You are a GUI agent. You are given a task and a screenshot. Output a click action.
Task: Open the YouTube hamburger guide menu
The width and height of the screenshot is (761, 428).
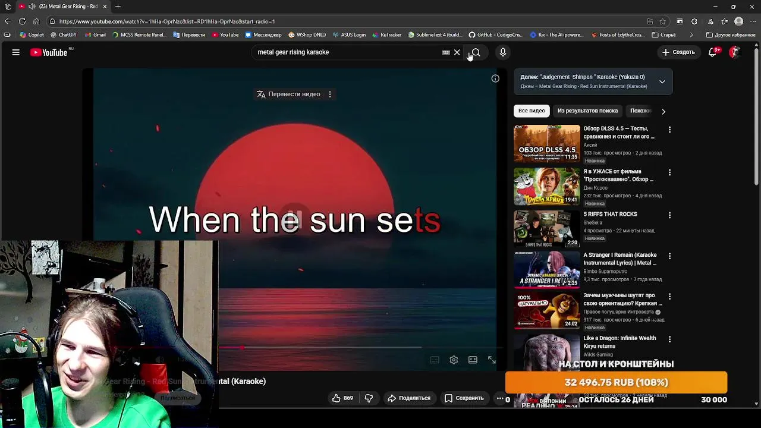[16, 52]
